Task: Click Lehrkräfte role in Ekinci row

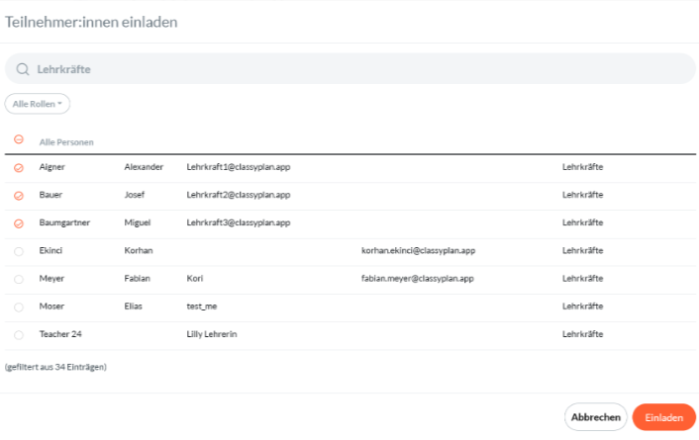Action: pyautogui.click(x=582, y=250)
